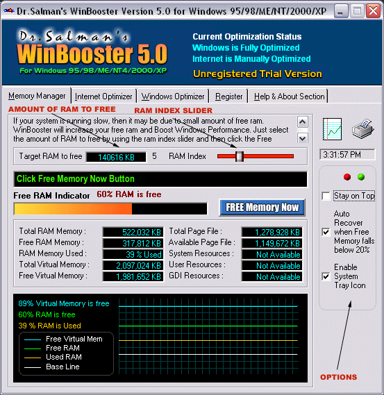Open the memory graph report icon
384x395 pixels.
click(332, 129)
